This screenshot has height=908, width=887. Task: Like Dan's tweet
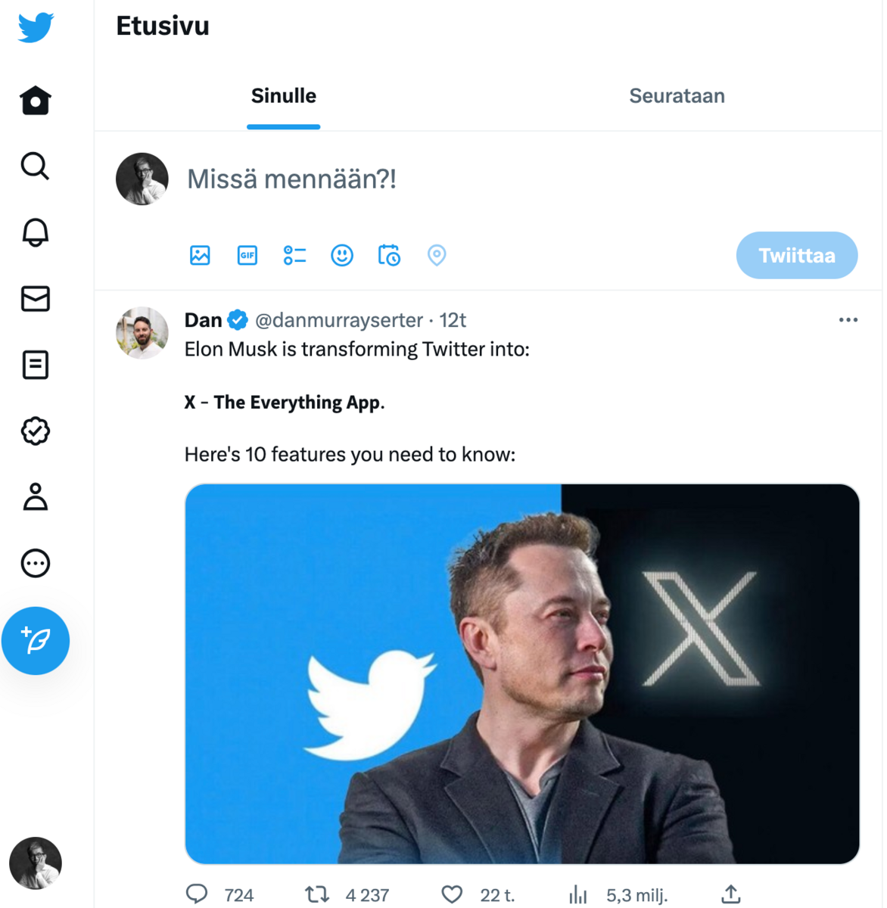click(450, 894)
